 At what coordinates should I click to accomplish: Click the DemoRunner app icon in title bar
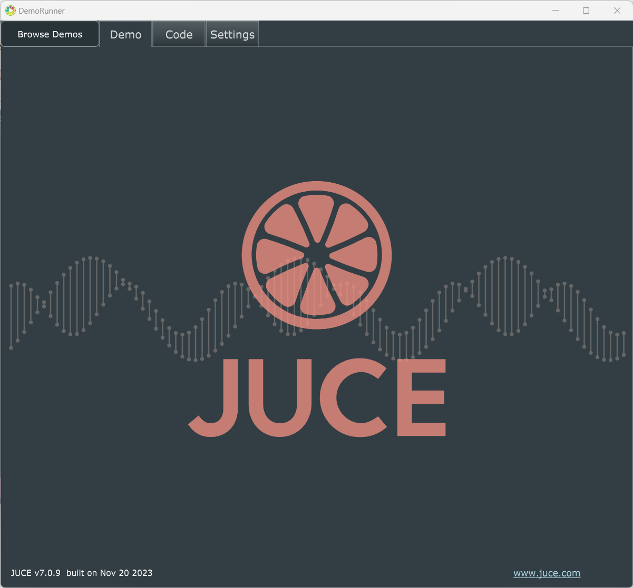10,11
